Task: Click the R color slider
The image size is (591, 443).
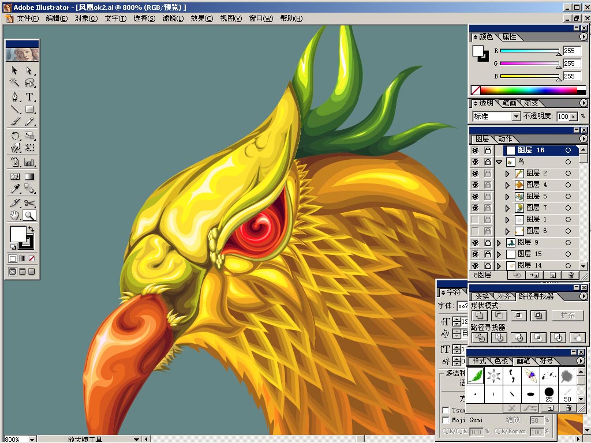Action: point(530,51)
